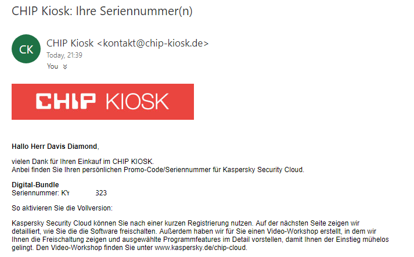
Task: Click the 'You' recipient label
Action: pos(52,66)
